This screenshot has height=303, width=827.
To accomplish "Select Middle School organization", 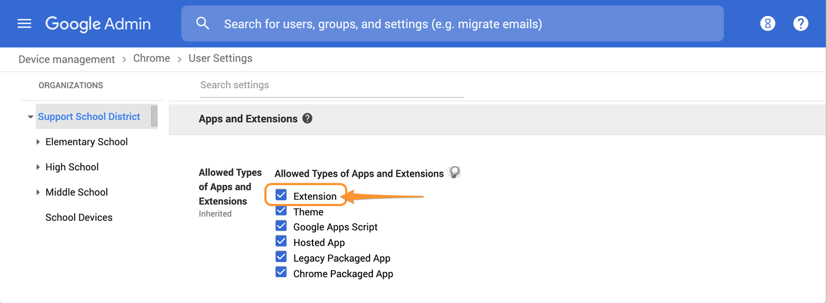I will pyautogui.click(x=77, y=192).
